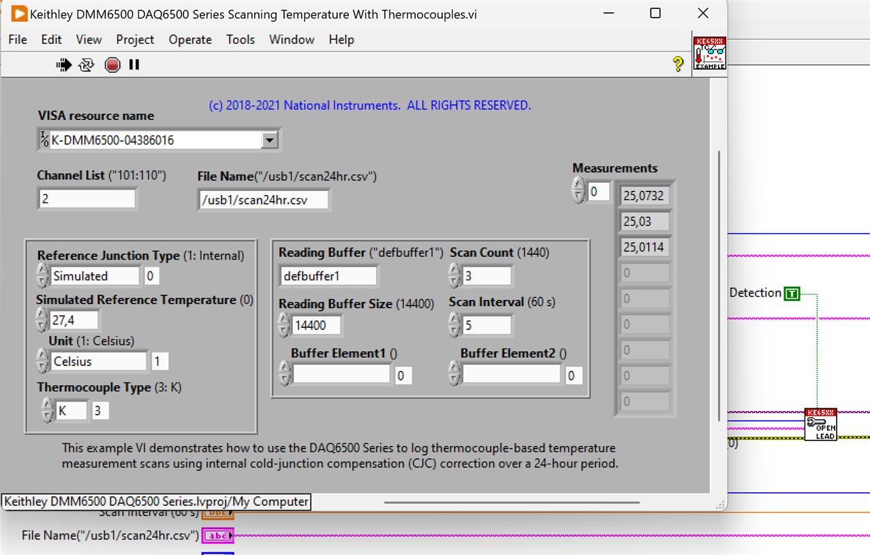Click the File Name string terminal icon
870x555 pixels.
(x=218, y=536)
